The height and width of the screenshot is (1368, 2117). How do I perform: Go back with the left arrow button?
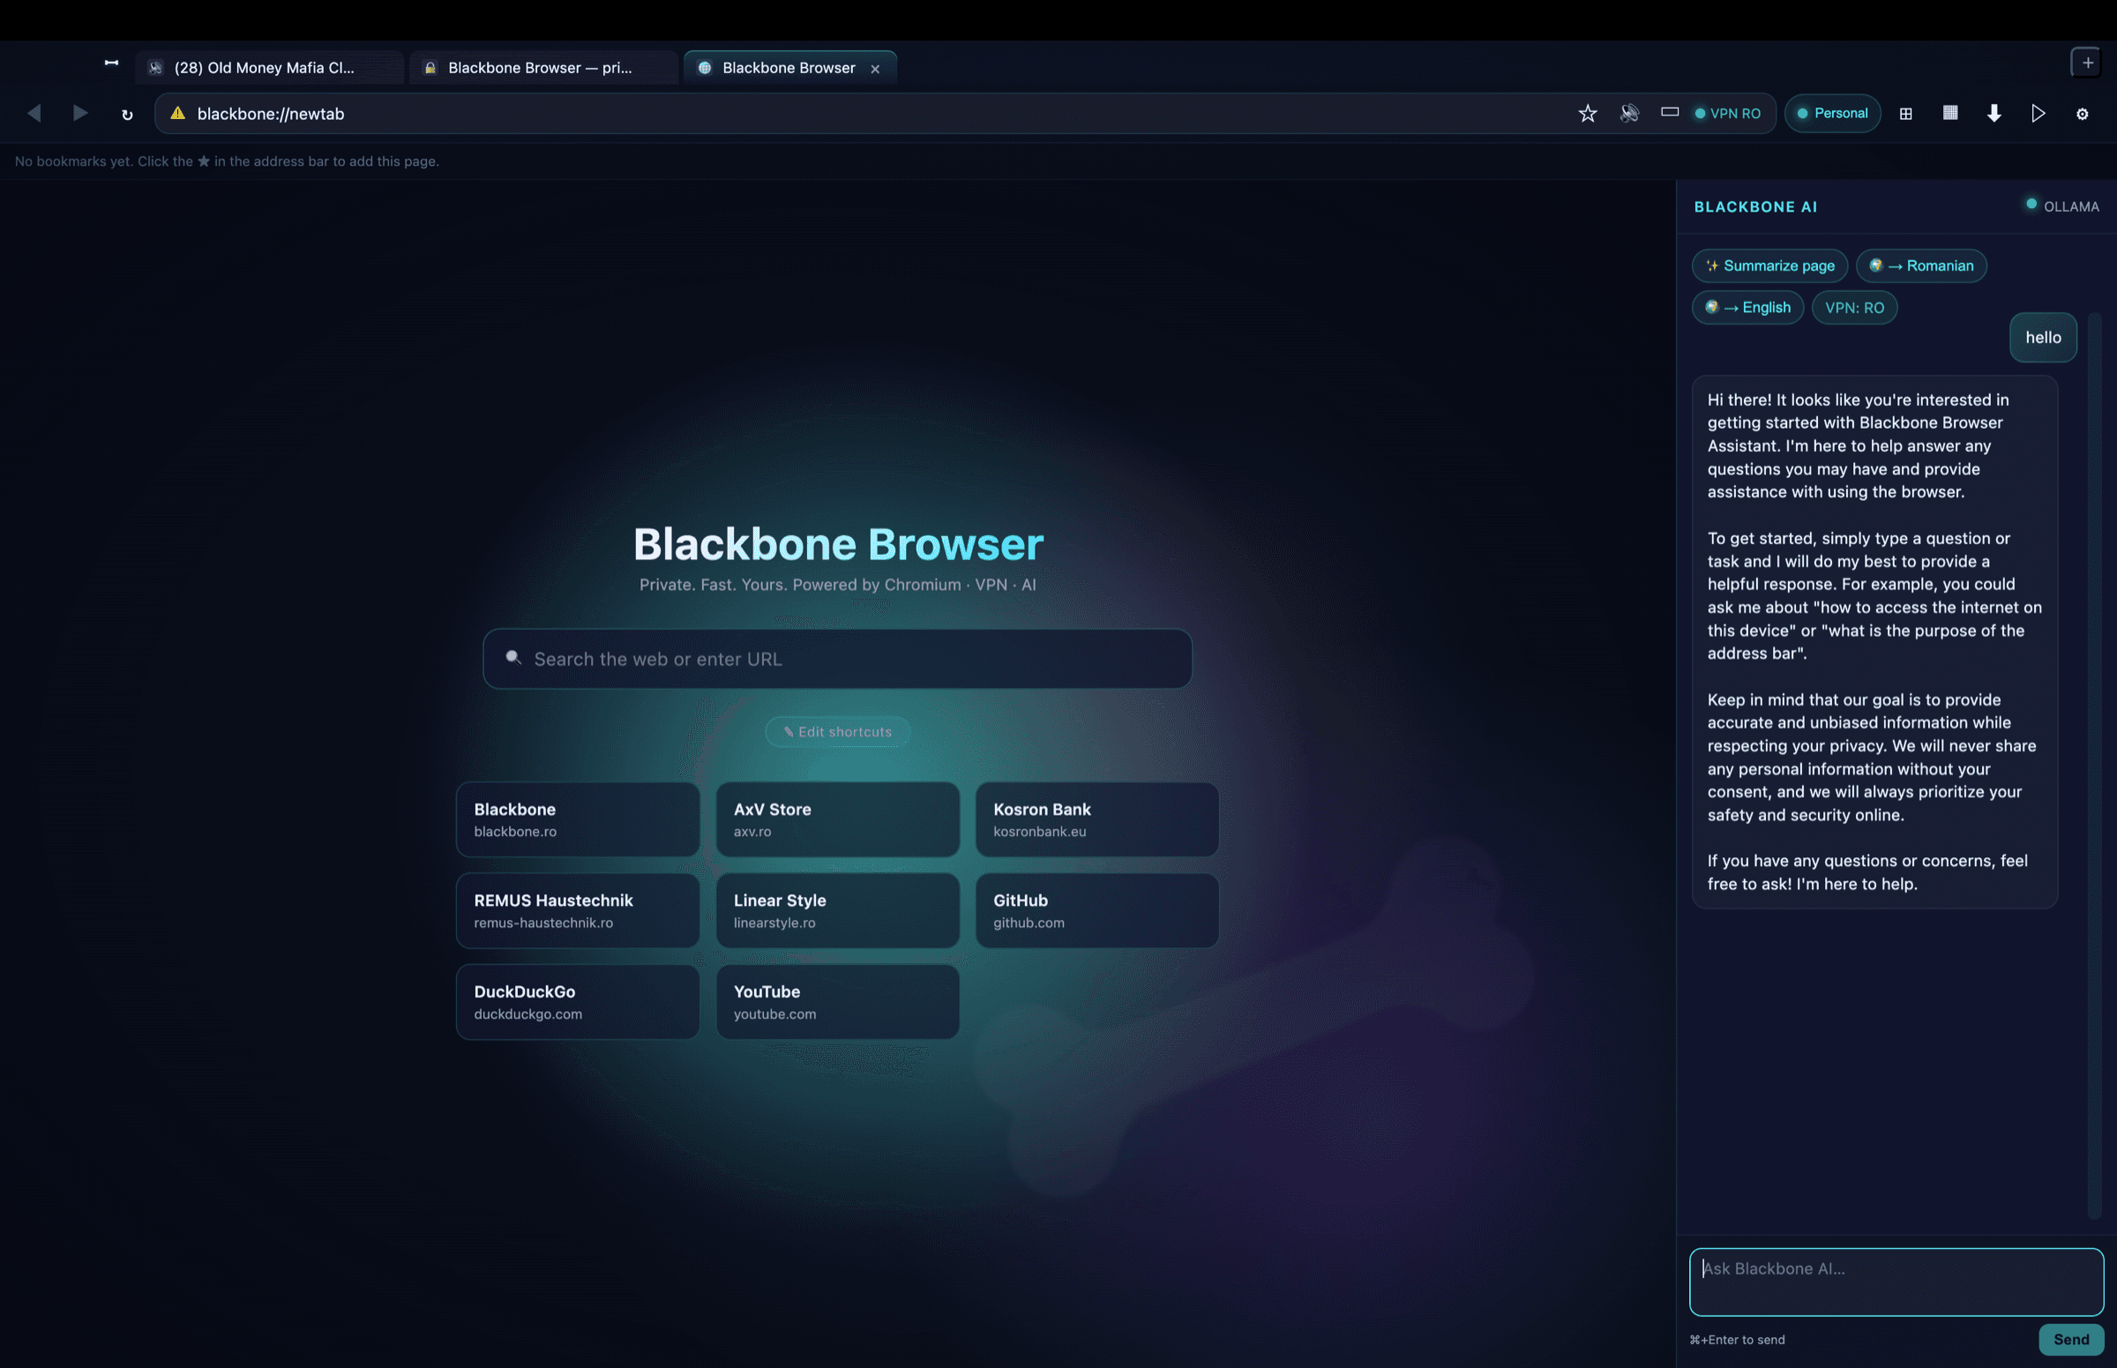click(x=34, y=114)
